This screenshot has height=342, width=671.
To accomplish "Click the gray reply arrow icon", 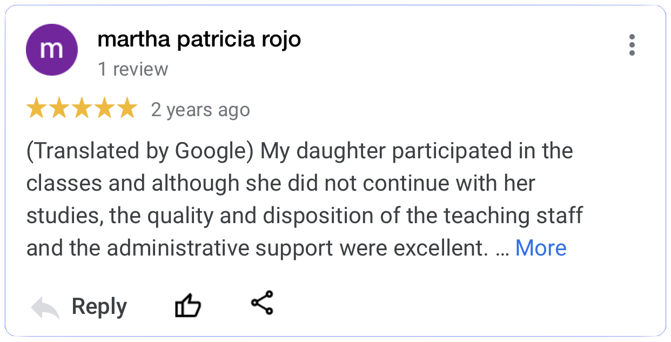I will (45, 307).
